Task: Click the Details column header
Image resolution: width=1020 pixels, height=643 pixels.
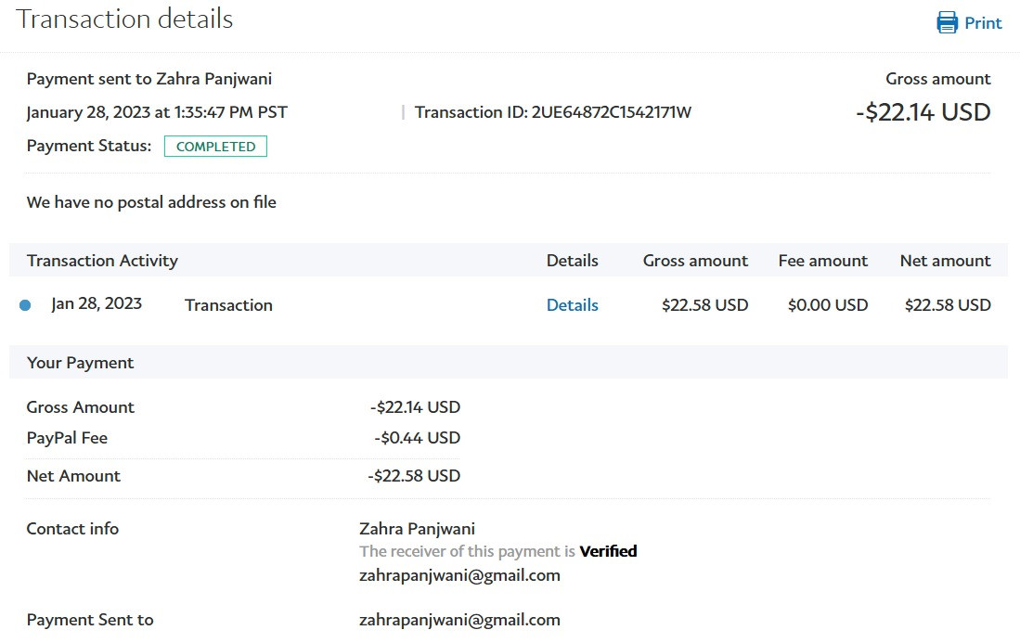Action: click(572, 261)
